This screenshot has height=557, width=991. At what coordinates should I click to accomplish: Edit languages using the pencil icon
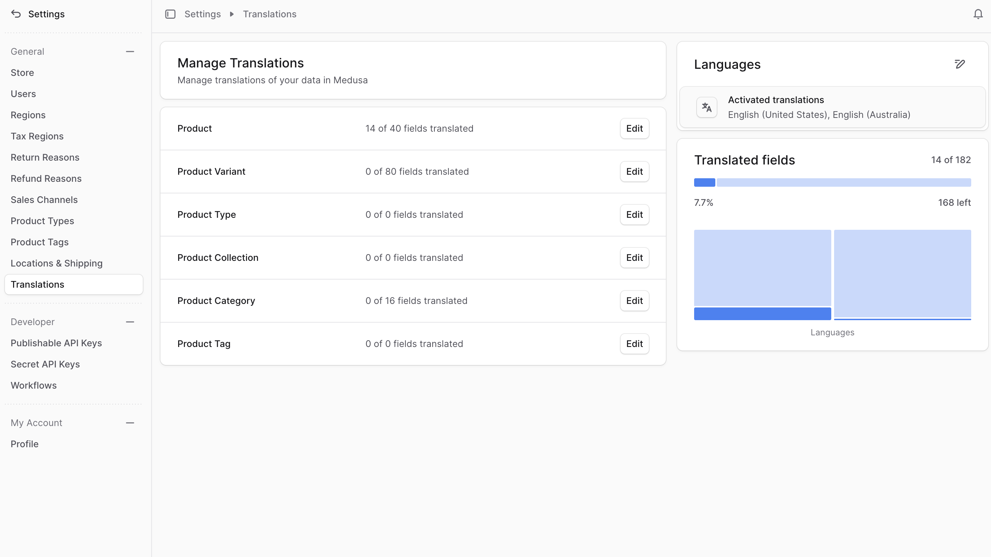pyautogui.click(x=960, y=64)
